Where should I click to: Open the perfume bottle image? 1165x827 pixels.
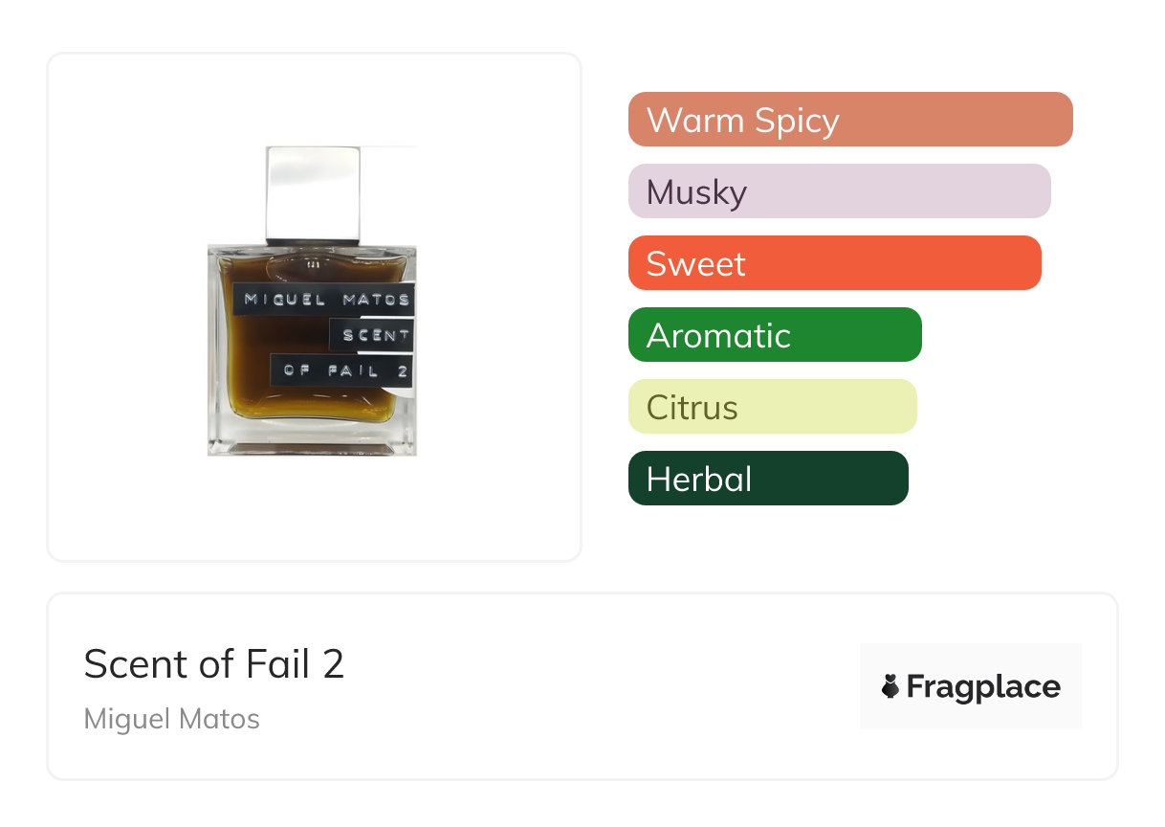(312, 301)
